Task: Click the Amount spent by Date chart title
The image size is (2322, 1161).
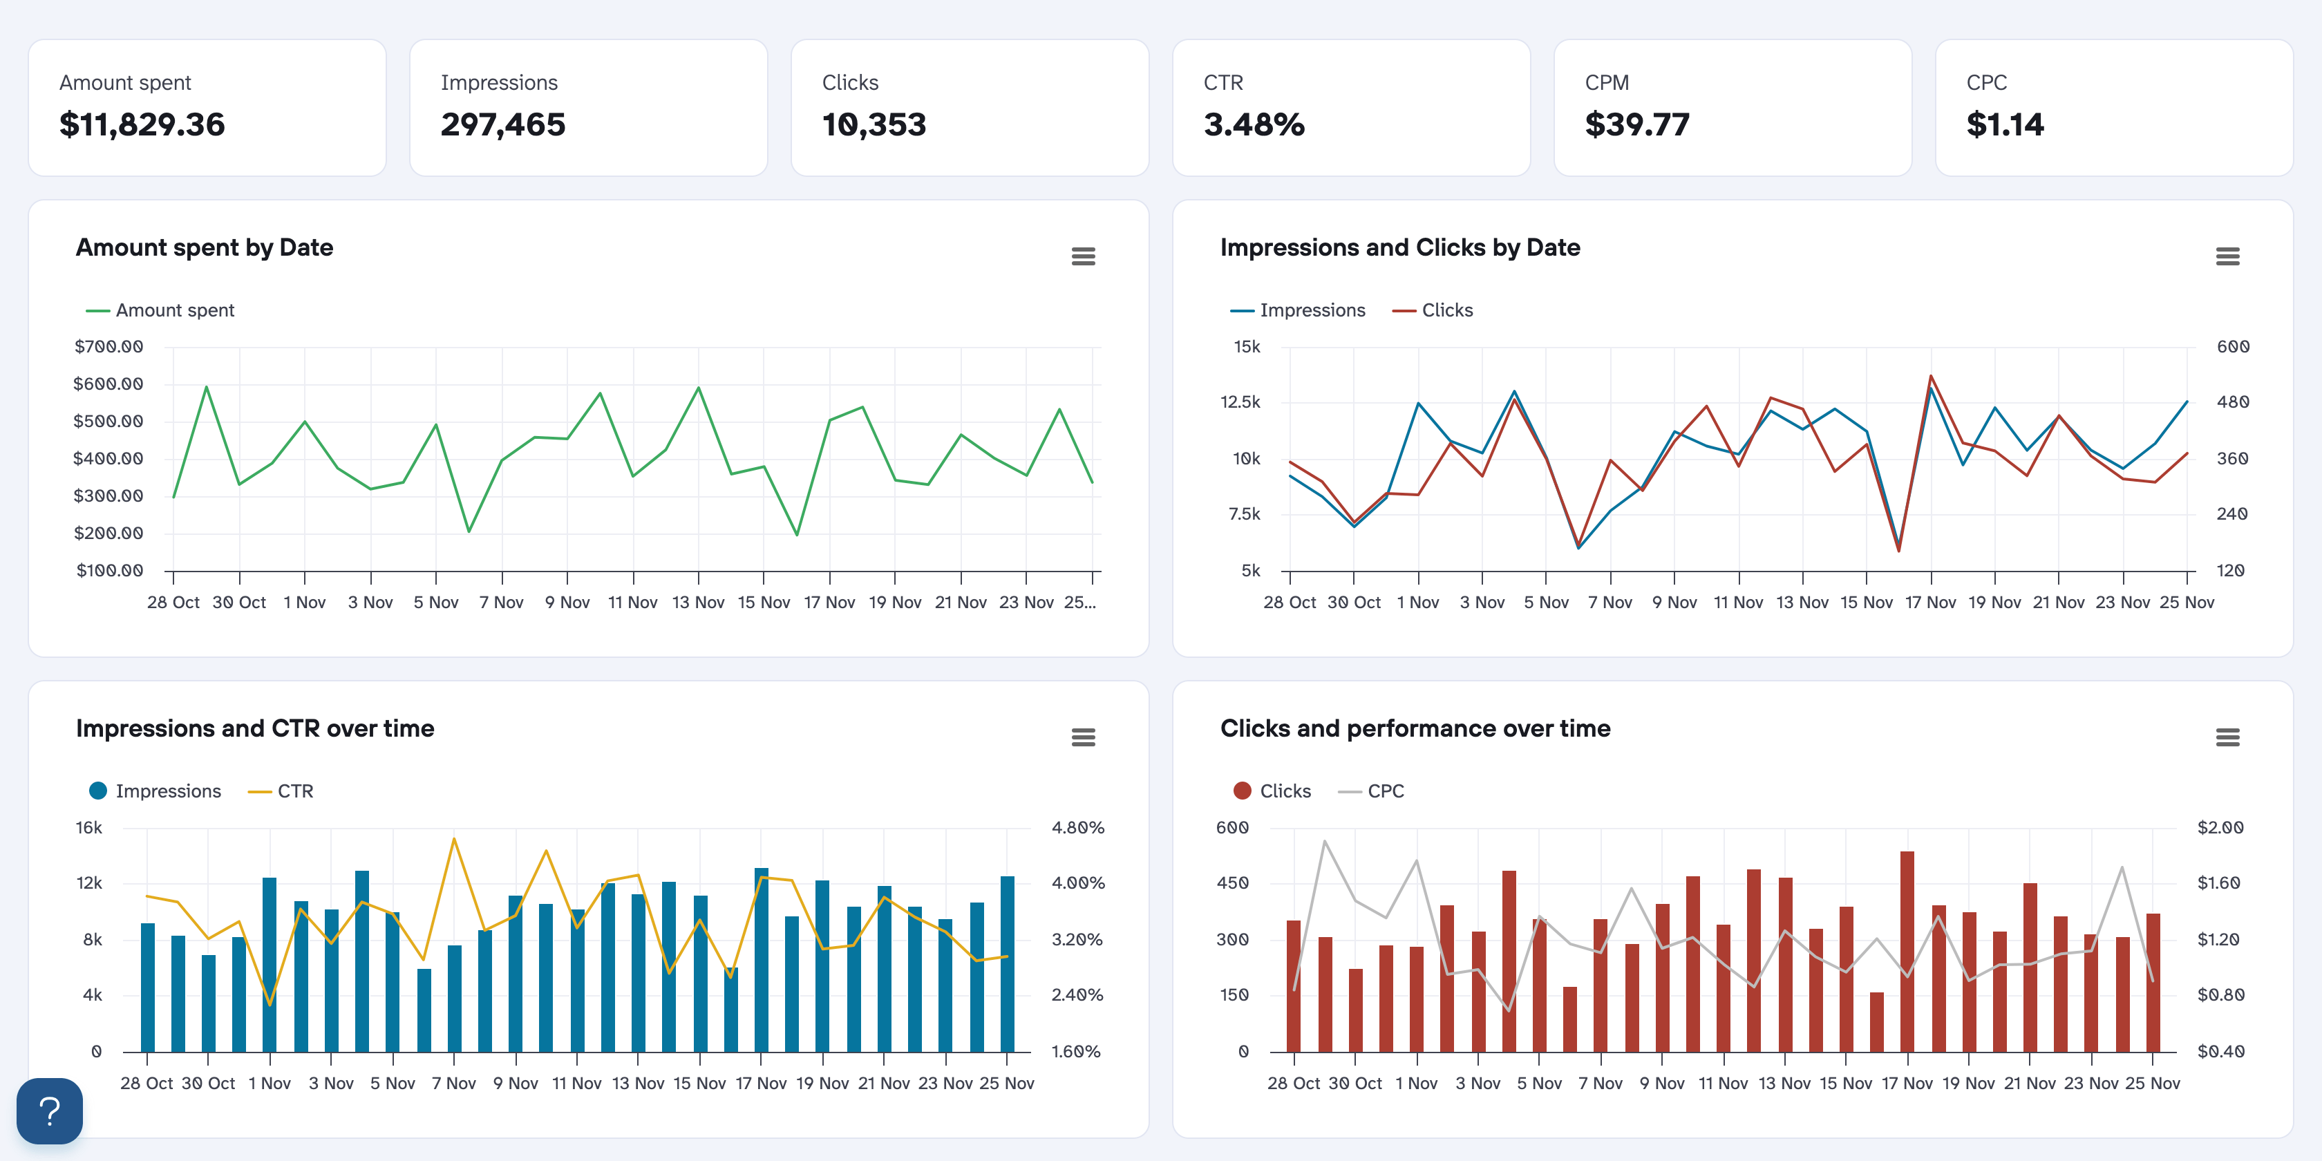Action: [x=205, y=248]
